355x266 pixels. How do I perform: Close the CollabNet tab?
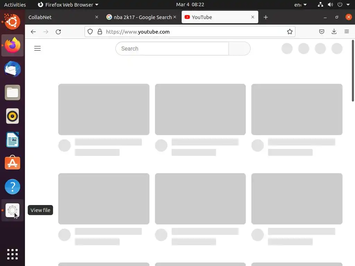tap(97, 17)
